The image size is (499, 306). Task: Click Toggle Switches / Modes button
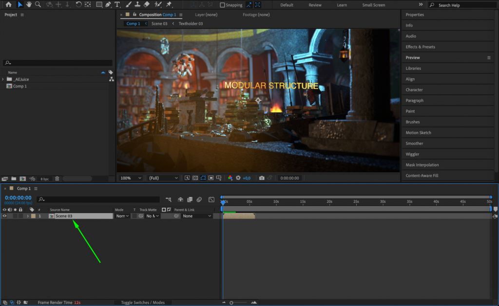click(144, 302)
